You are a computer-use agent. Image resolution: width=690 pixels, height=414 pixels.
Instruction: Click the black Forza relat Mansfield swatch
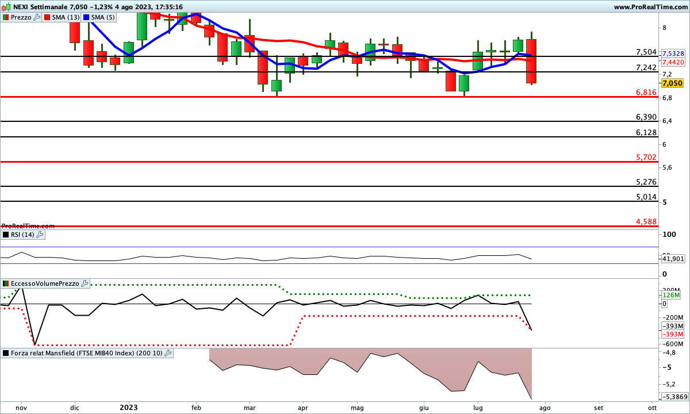[x=6, y=354]
